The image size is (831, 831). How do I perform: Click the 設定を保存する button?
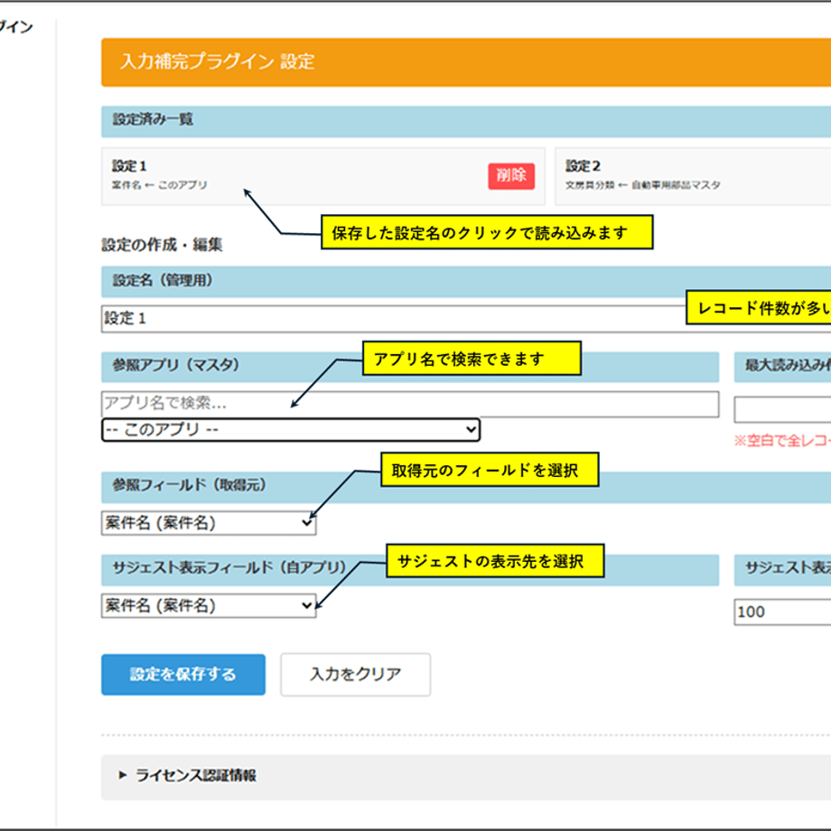point(183,675)
